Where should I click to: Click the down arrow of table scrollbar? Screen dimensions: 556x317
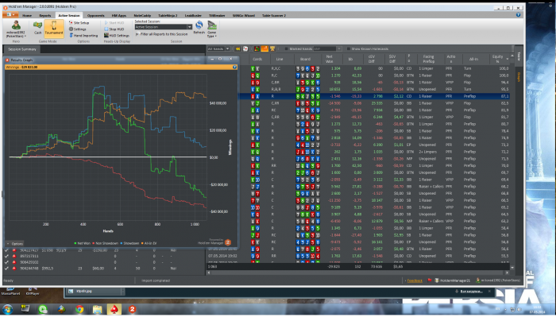512,268
